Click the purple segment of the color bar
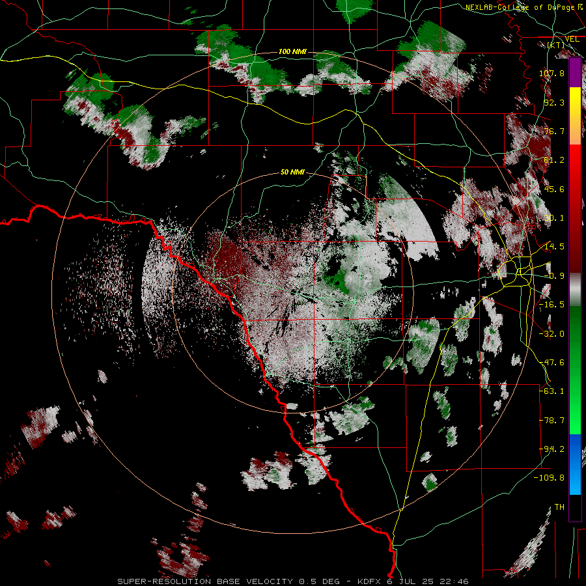The image size is (586, 586). point(575,73)
